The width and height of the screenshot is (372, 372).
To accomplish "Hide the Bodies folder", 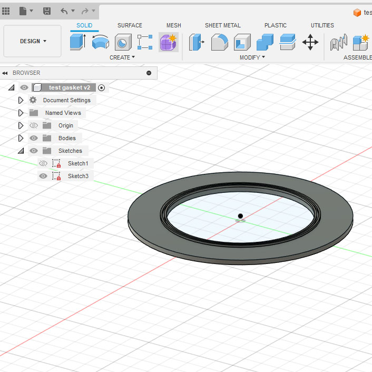I will pyautogui.click(x=33, y=138).
